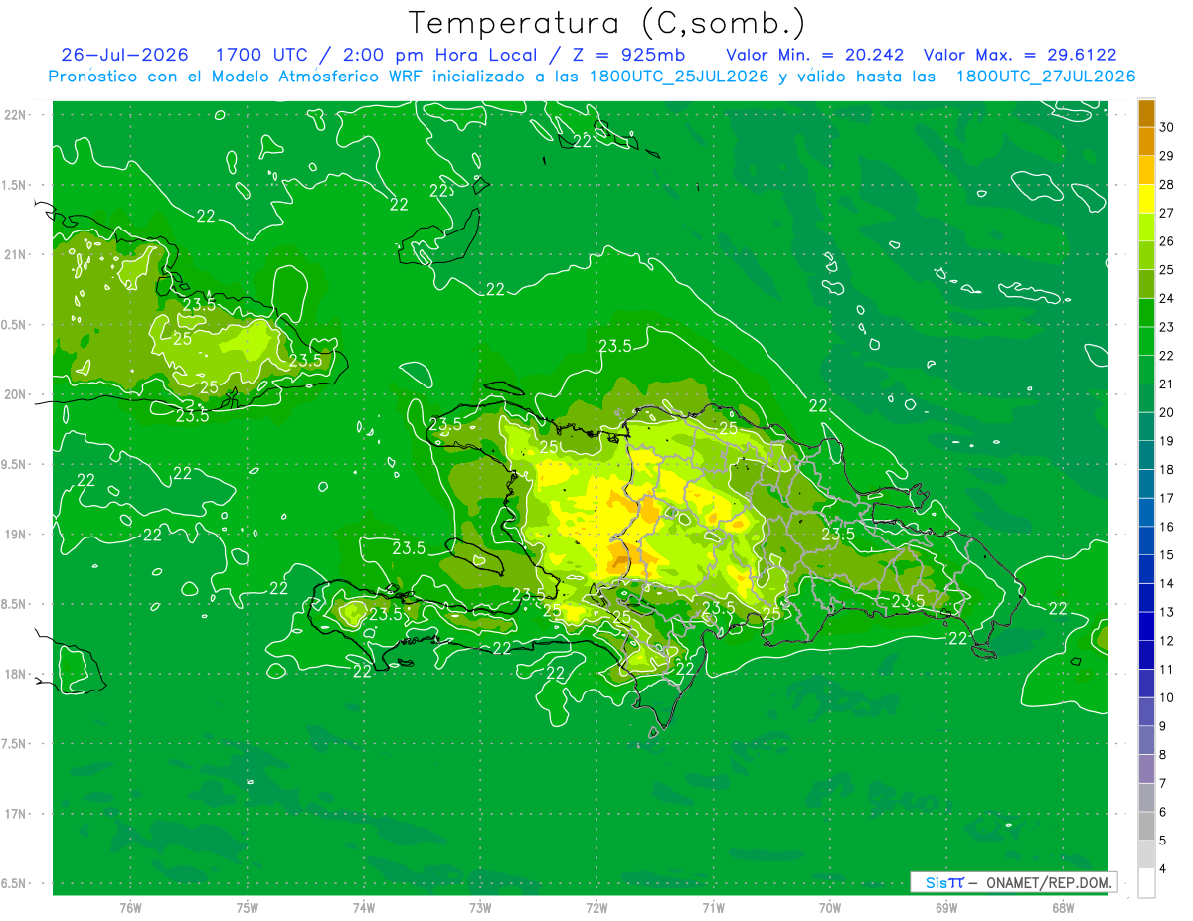Click the '20N' latitude axis label
This screenshot has height=921, width=1193.
coord(16,394)
